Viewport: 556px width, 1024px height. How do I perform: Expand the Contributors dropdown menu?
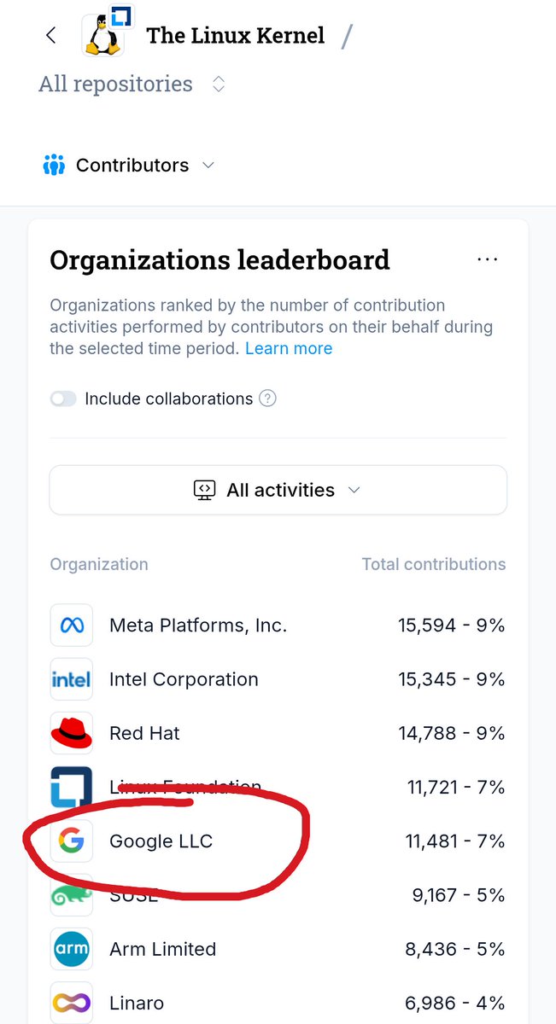[129, 165]
